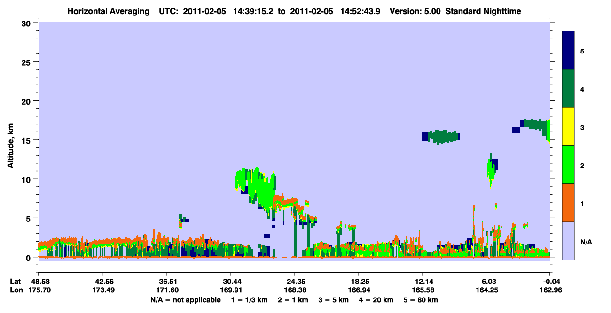611x313 pixels.
Task: Click the longitude value 162.96
Action: (550, 290)
